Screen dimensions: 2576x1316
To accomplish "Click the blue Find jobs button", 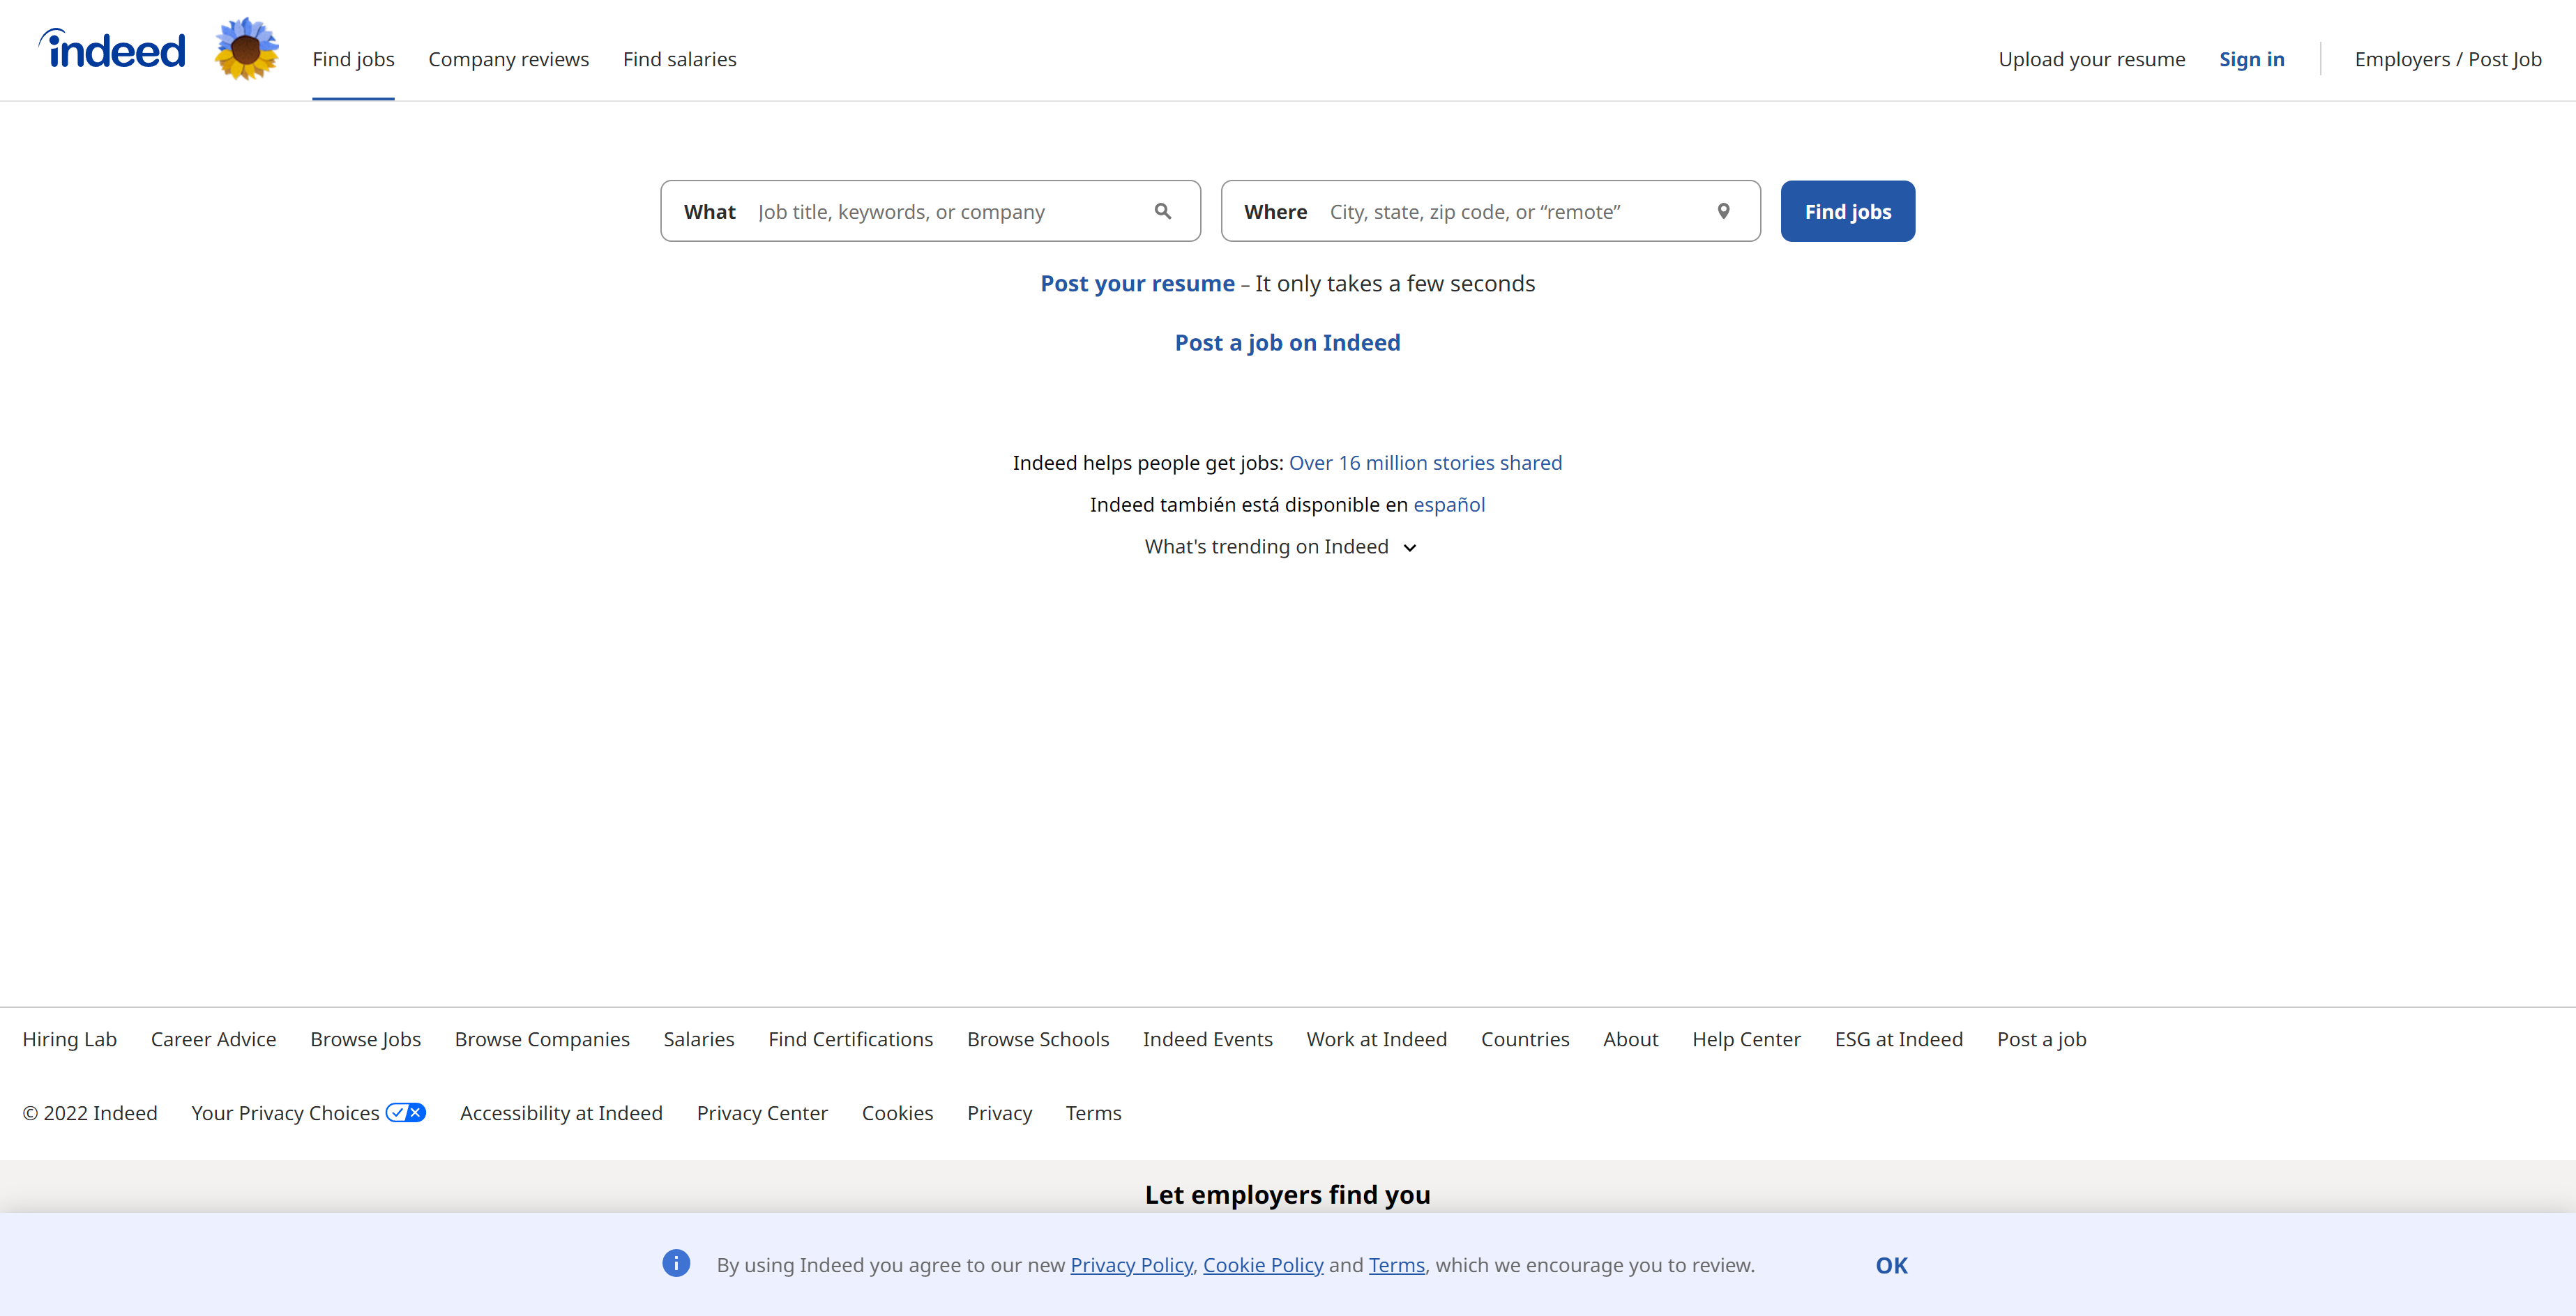I will click(x=1847, y=211).
